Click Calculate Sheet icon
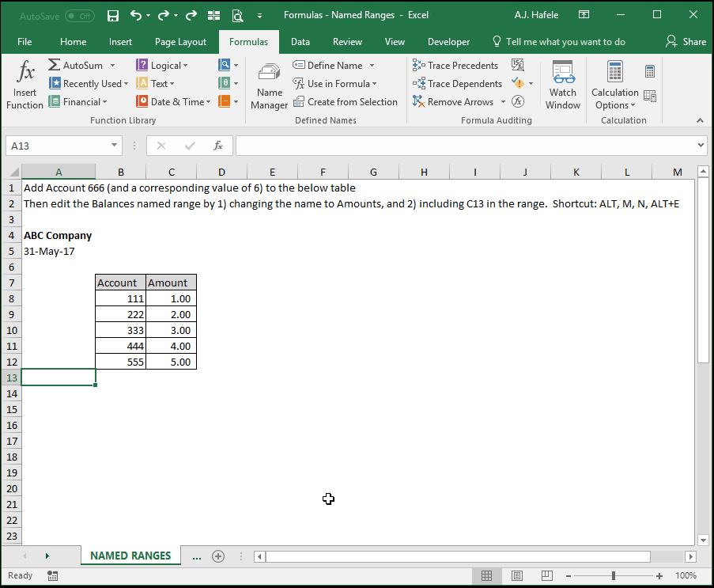Viewport: 714px width, 588px height. click(x=650, y=96)
